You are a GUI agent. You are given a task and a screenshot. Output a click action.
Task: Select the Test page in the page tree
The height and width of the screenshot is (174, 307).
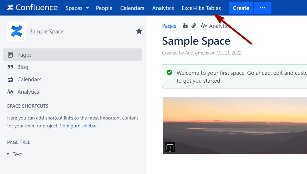[x=17, y=154]
